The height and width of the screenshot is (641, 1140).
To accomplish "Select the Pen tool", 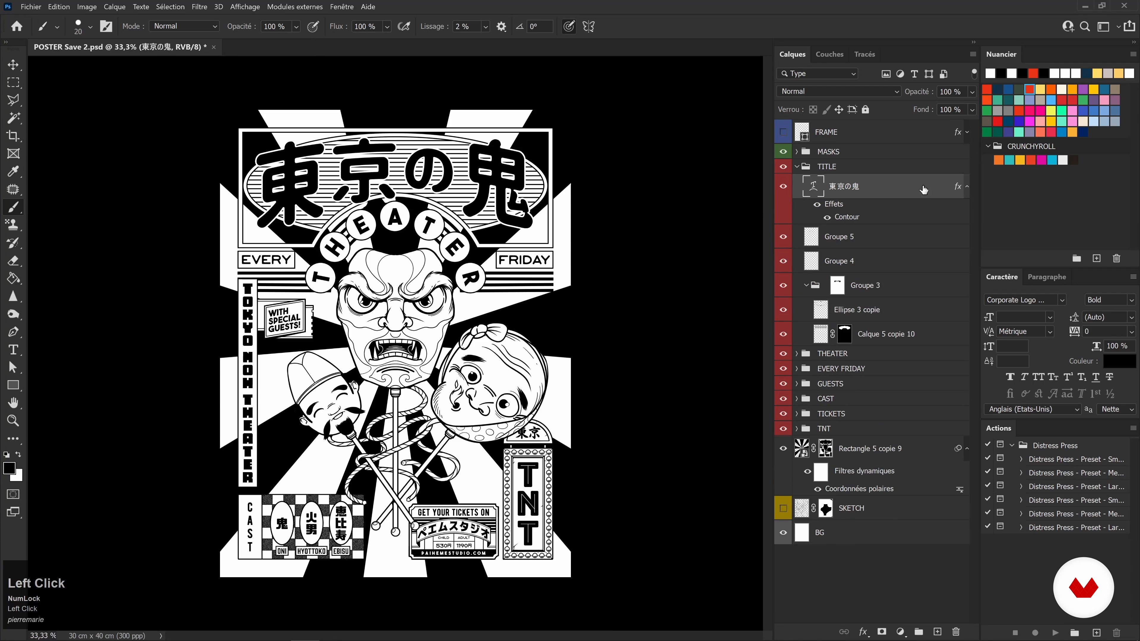I will click(x=13, y=332).
